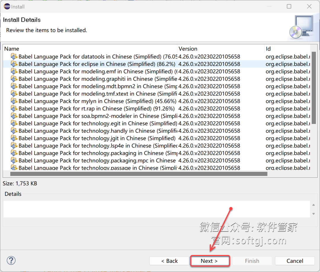
Task: Click the horizontal scrollbar under the items list
Action: tap(139, 174)
